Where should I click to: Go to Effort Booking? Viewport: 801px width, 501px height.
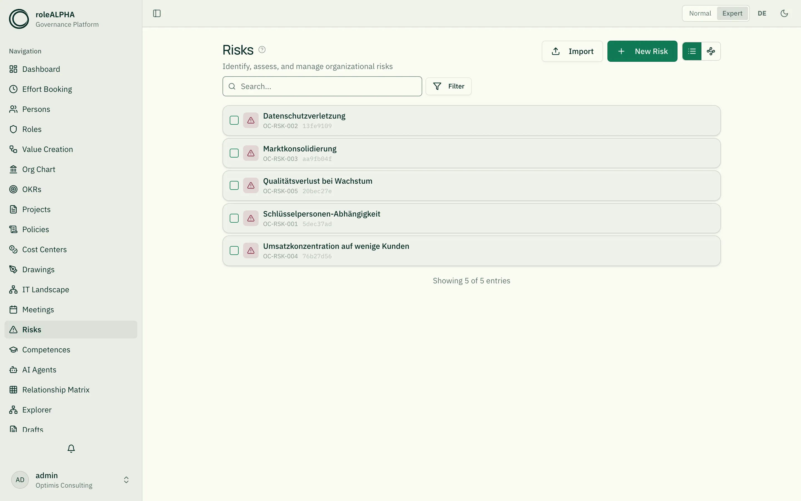click(x=71, y=89)
